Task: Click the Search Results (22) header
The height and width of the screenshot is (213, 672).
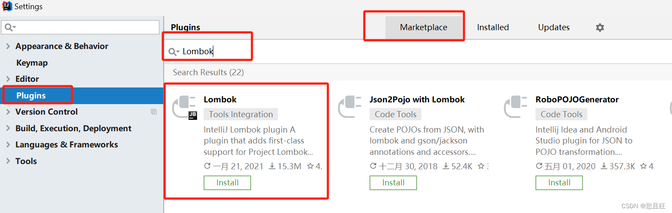Action: tap(208, 73)
